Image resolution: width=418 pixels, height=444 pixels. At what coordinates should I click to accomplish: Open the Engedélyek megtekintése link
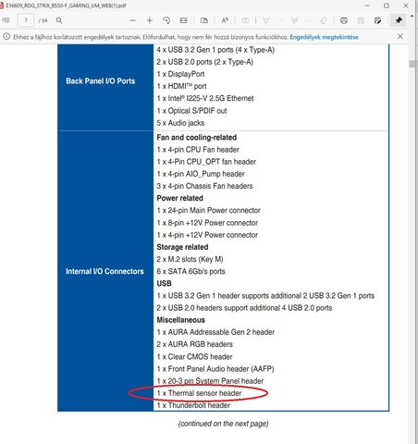point(324,37)
